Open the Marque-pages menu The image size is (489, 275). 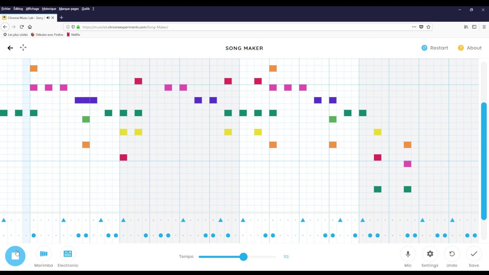tap(69, 9)
